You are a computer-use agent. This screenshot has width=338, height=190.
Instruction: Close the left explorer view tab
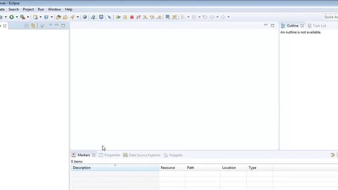pos(5,26)
